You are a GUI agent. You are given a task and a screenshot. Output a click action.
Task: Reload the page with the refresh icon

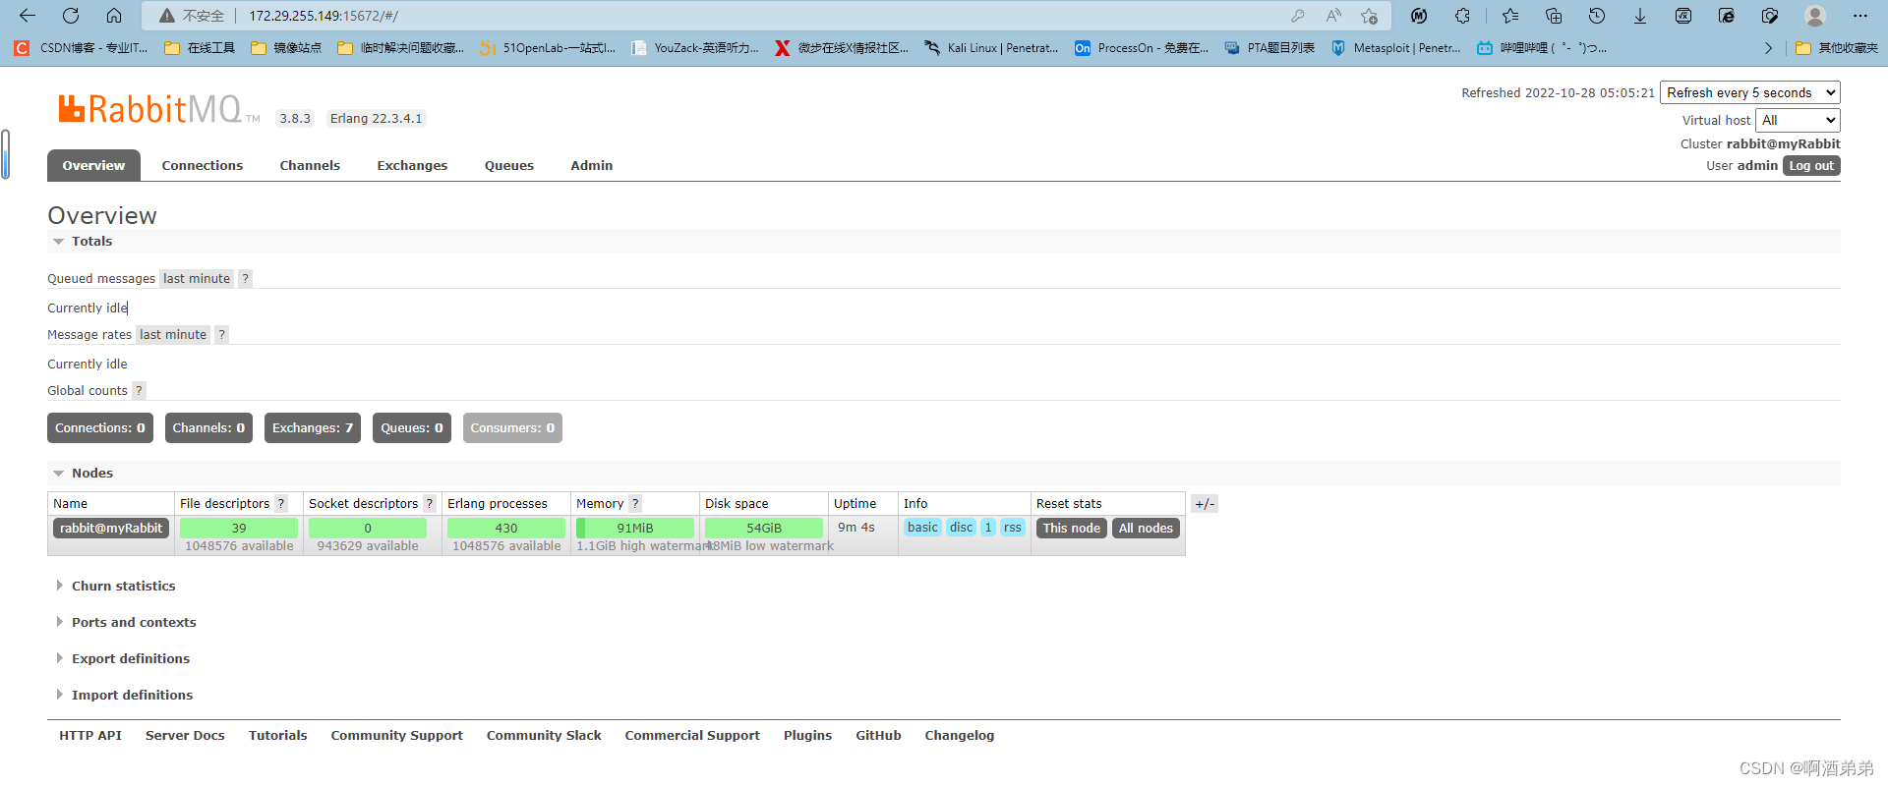(71, 16)
